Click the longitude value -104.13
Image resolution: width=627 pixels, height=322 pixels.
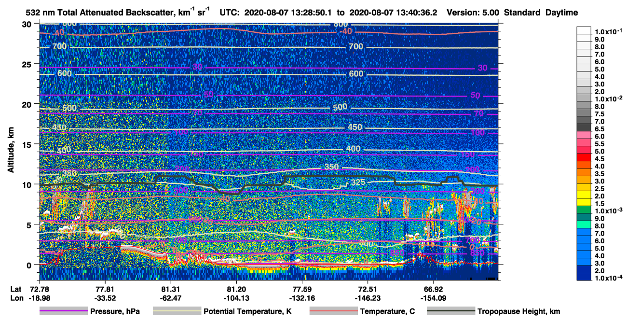236,298
